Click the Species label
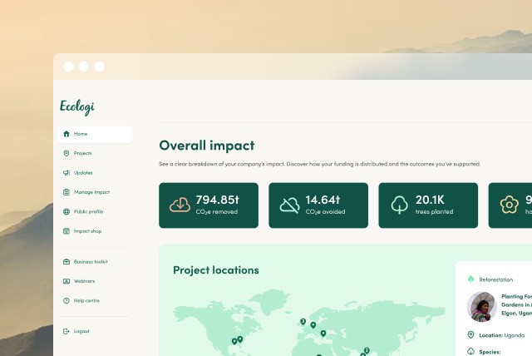The image size is (532, 356). pos(490,353)
